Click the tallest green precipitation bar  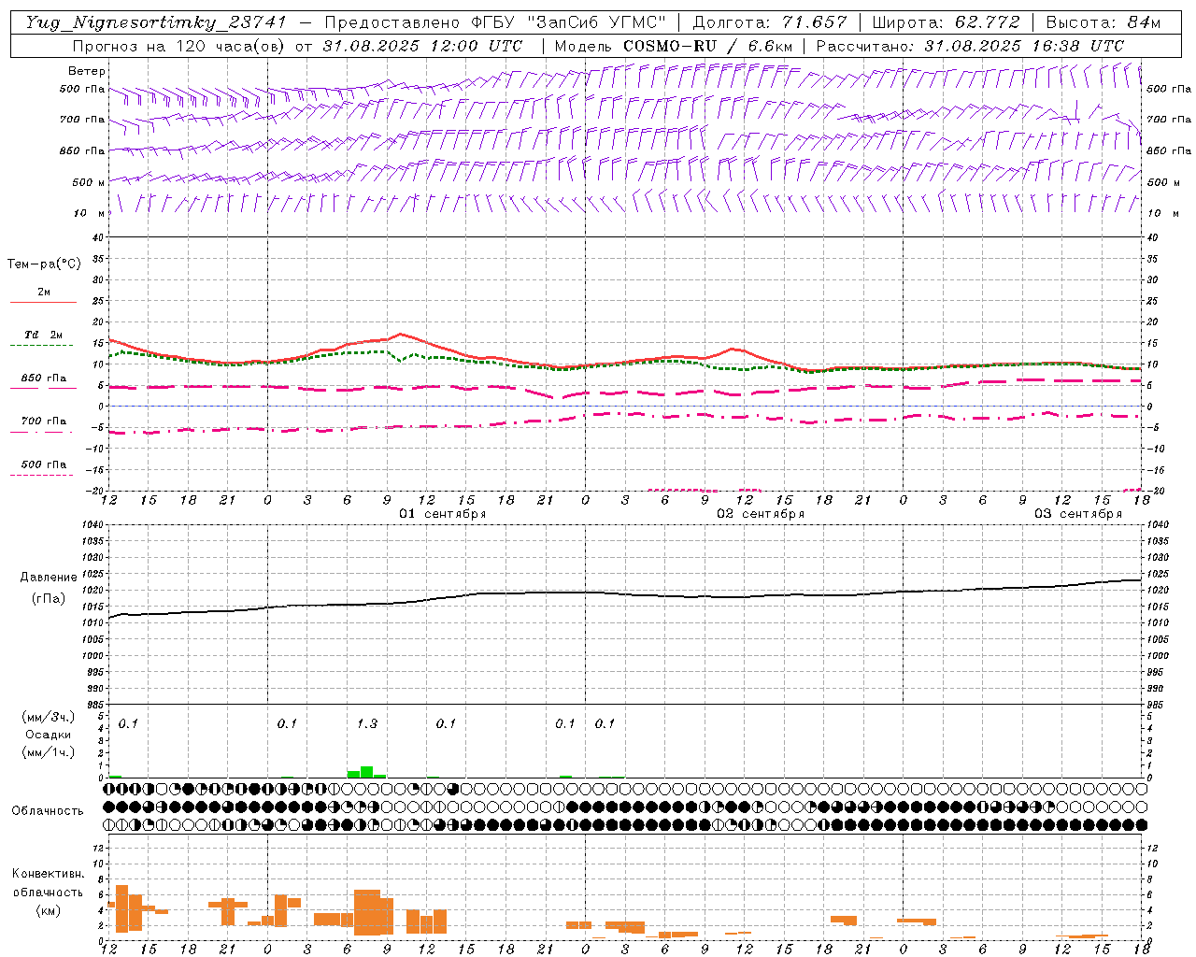click(x=367, y=772)
